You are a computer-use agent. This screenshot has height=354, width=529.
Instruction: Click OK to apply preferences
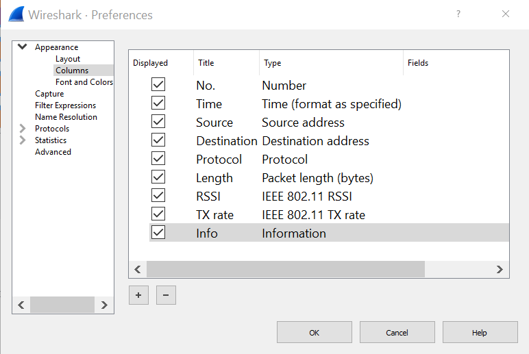click(x=314, y=332)
